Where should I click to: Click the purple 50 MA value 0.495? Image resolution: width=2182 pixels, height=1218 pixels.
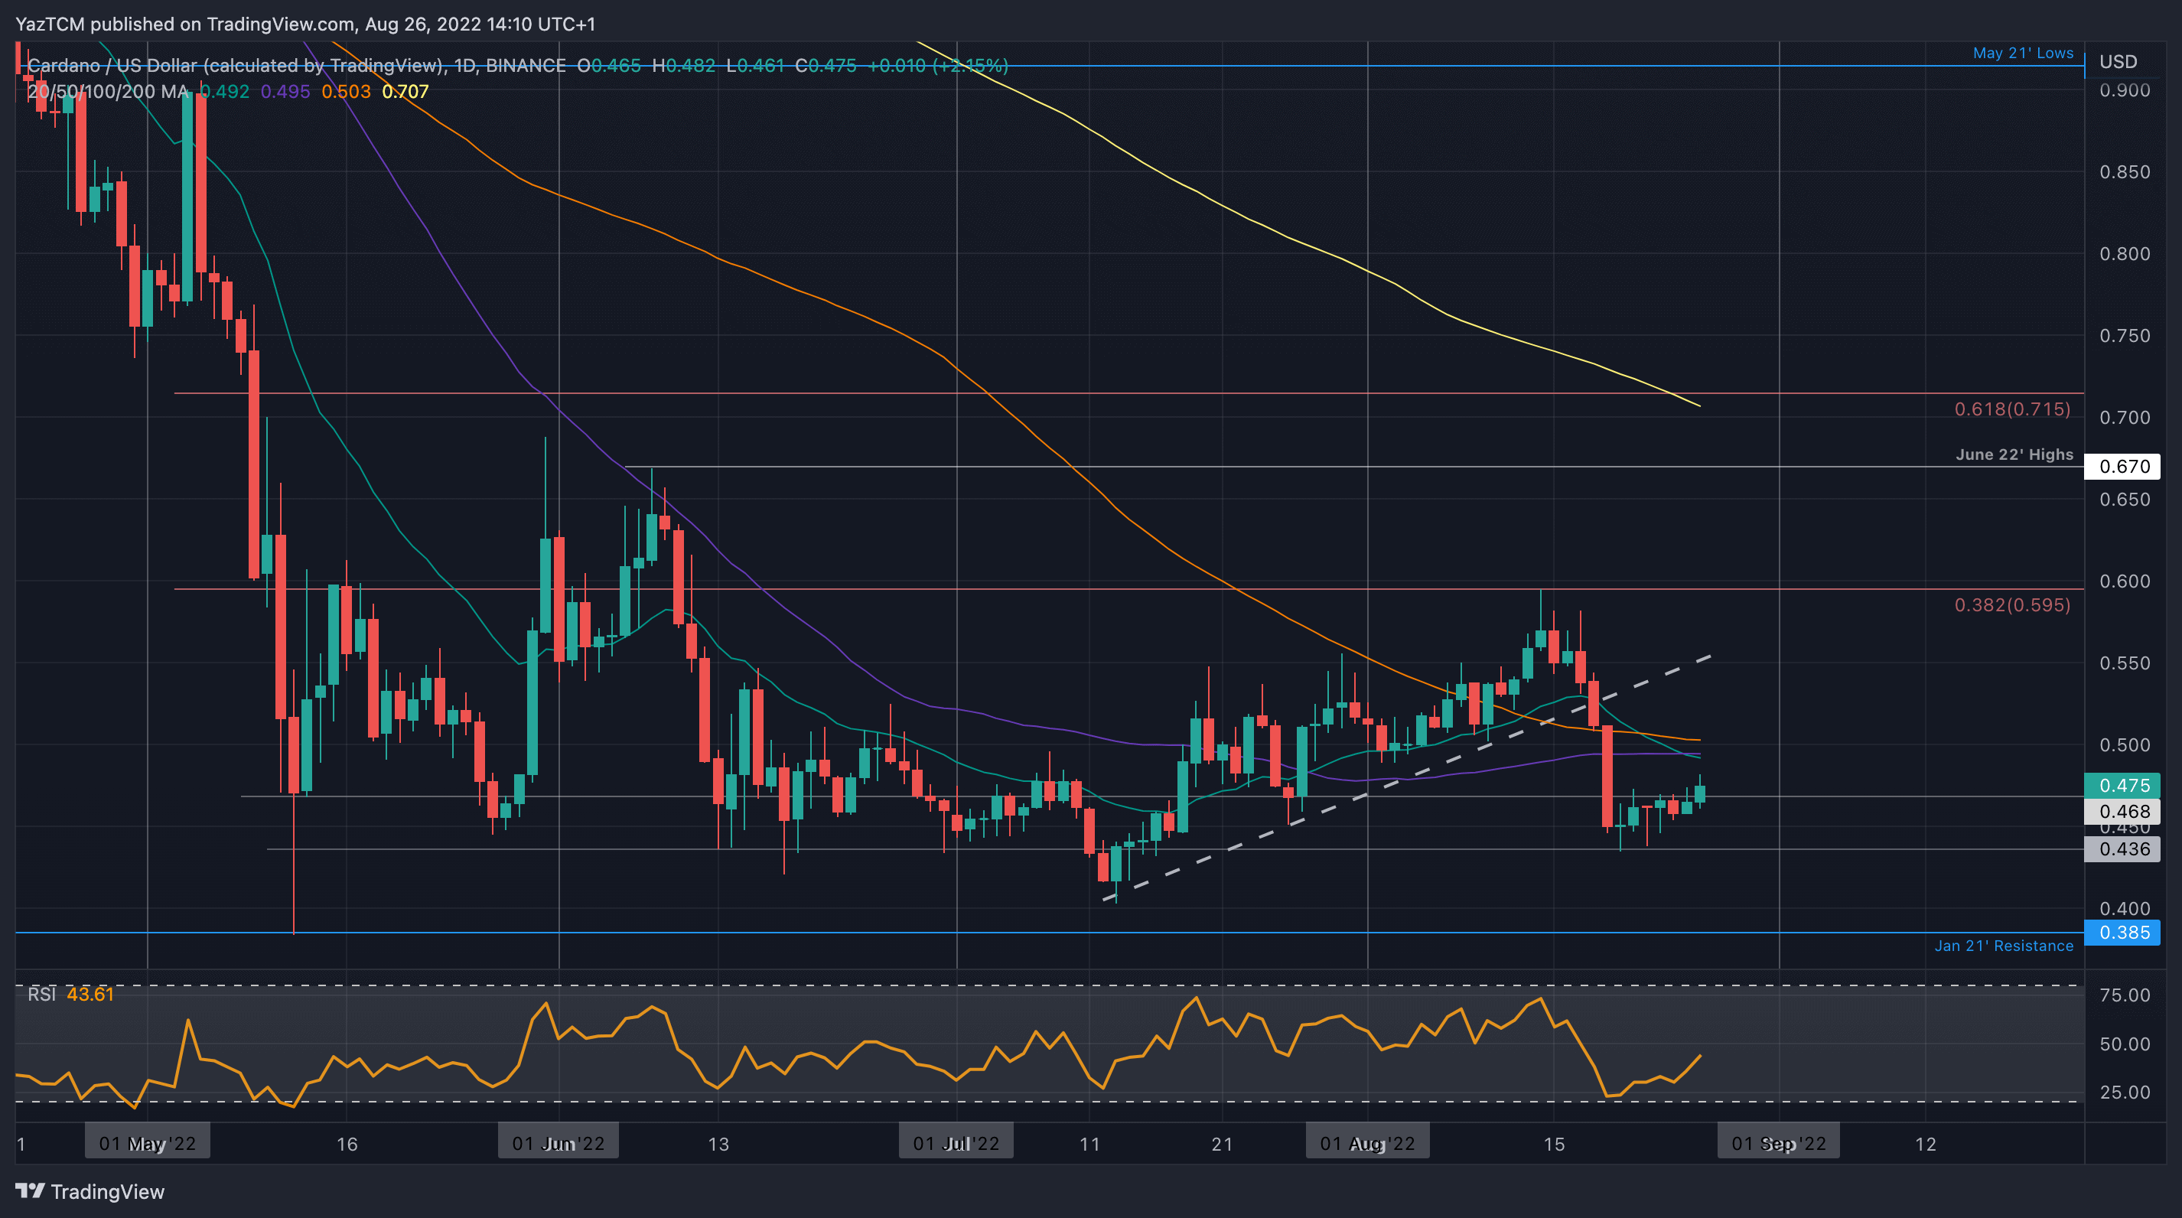(x=285, y=92)
